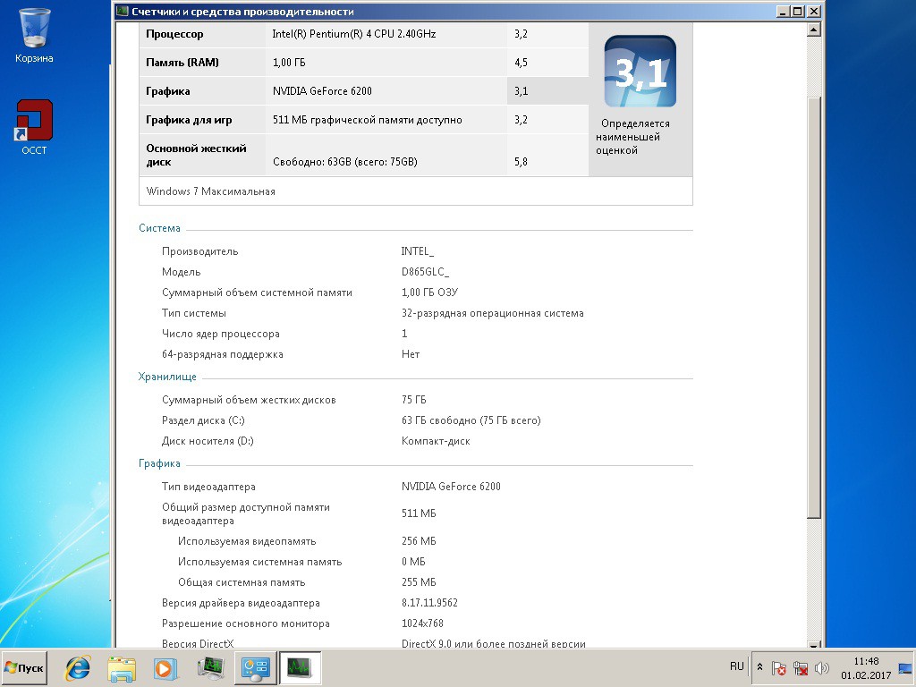916x687 pixels.
Task: Click the Модель label
Action: point(181,272)
